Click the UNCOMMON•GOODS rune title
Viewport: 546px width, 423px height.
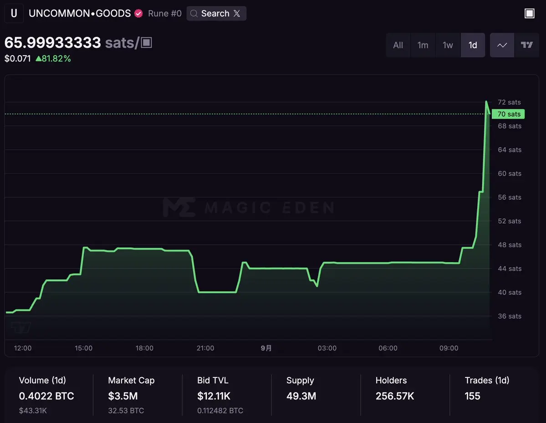pos(80,13)
